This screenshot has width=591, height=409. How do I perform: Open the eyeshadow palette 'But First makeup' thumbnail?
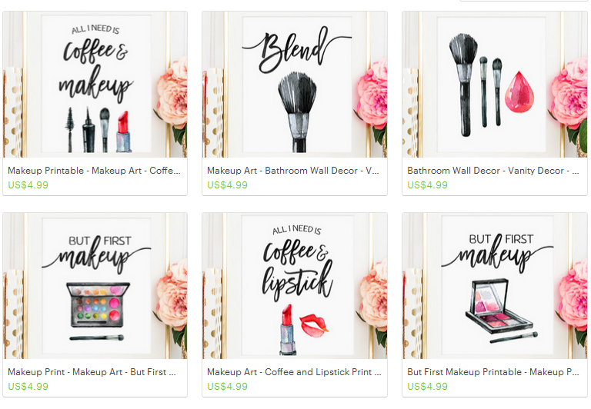point(95,286)
